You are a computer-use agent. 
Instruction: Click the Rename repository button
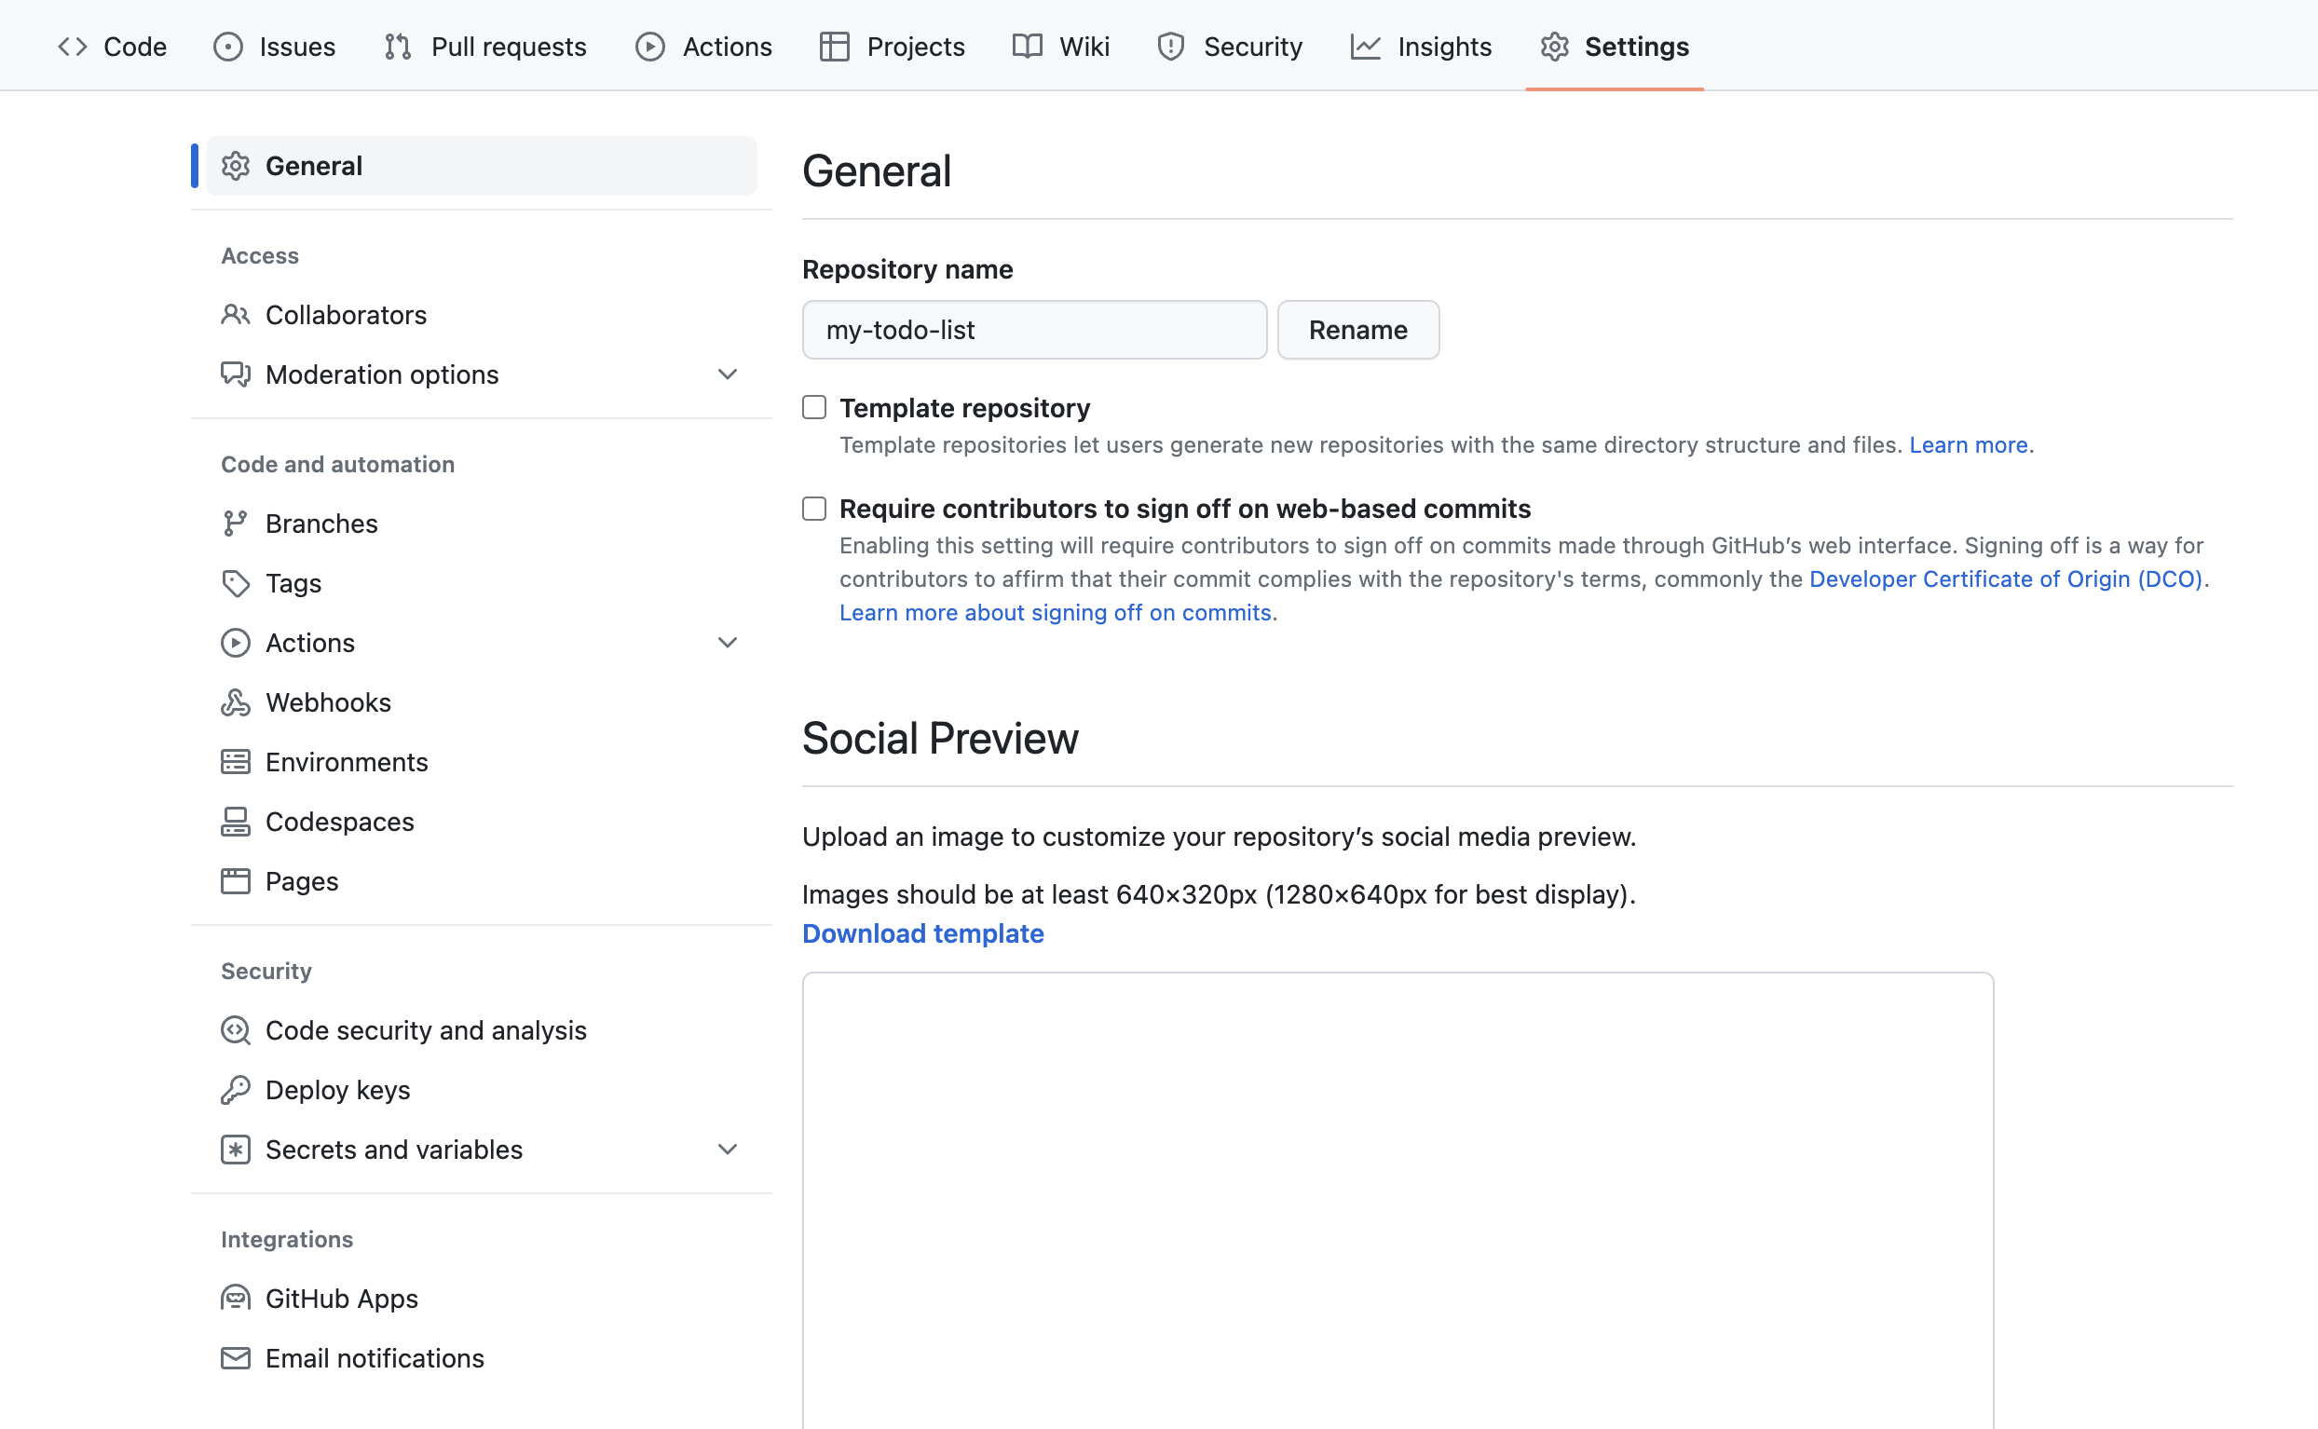click(x=1357, y=328)
